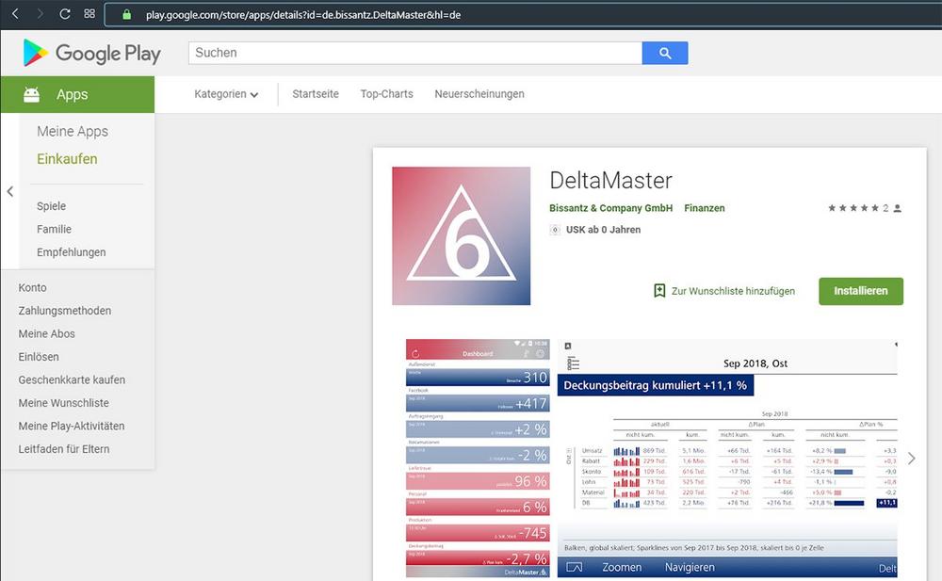Screen dimensions: 942x581
Task: Open the browser tab grid icon
Action: (89, 14)
